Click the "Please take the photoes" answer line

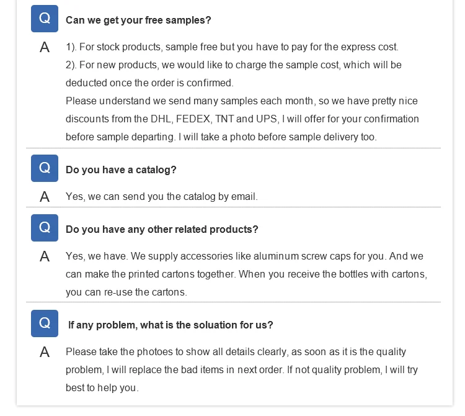236,352
